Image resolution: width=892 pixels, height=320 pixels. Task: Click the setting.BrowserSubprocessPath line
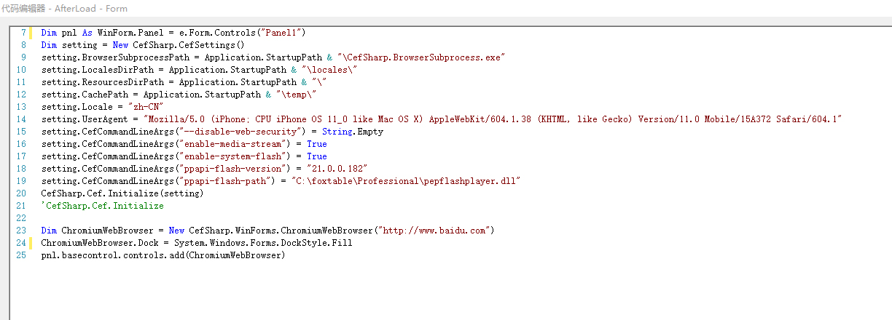tap(274, 57)
